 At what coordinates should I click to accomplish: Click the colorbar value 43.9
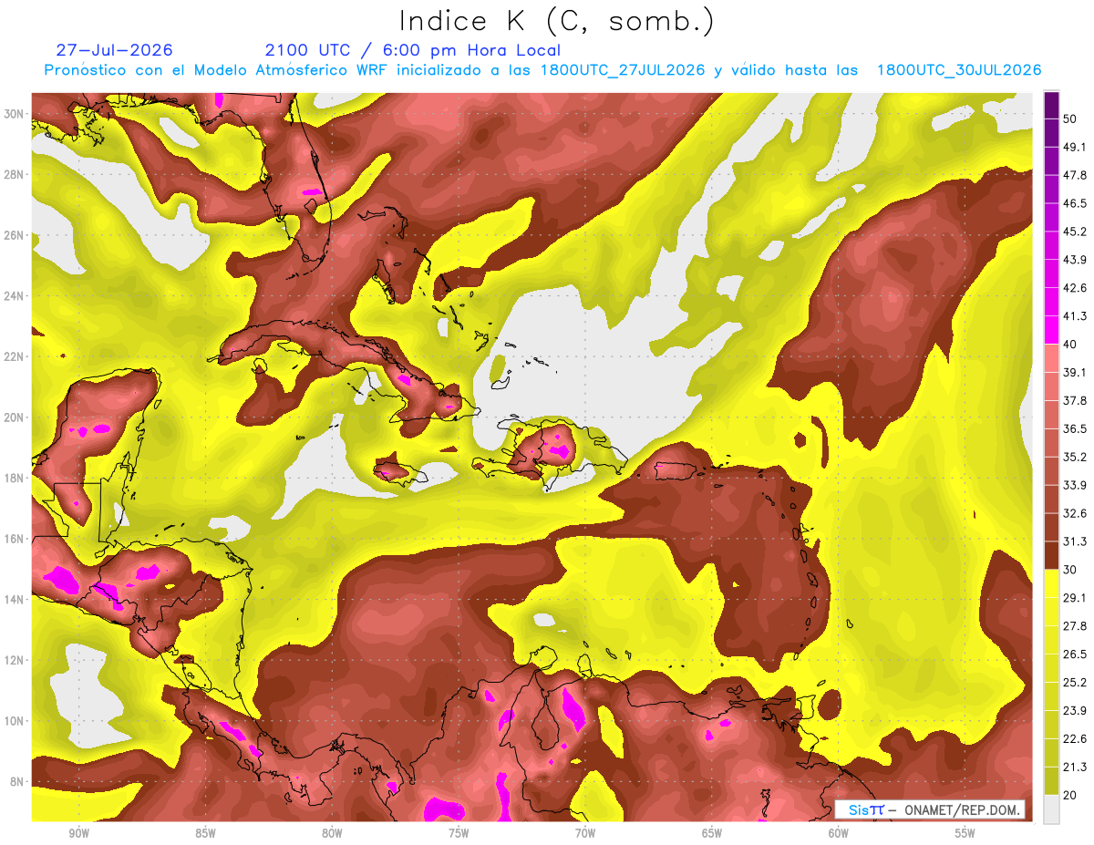pyautogui.click(x=1074, y=260)
